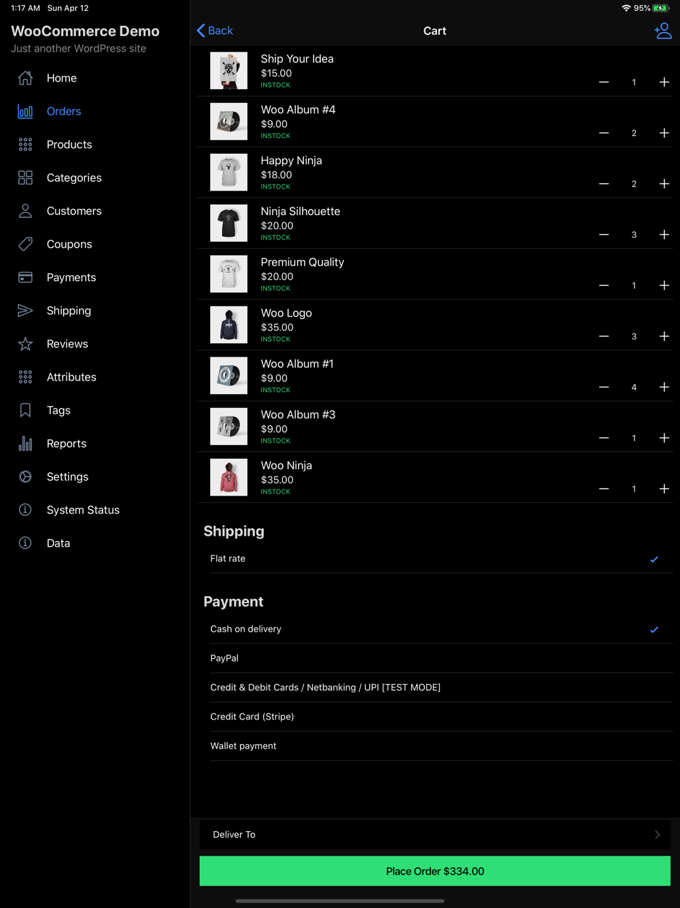Click the Back button
This screenshot has height=908, width=680.
click(x=215, y=31)
